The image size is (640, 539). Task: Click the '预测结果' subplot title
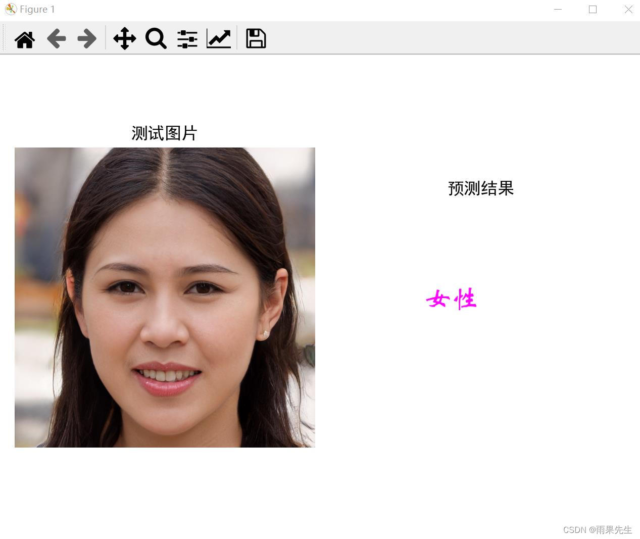481,188
